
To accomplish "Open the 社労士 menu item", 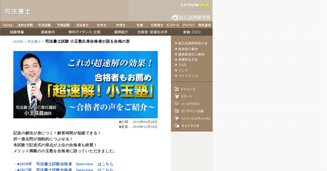I will pos(102,25).
